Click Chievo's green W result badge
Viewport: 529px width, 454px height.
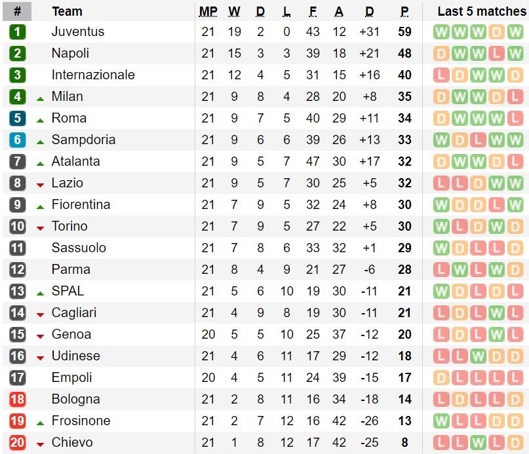pyautogui.click(x=478, y=442)
